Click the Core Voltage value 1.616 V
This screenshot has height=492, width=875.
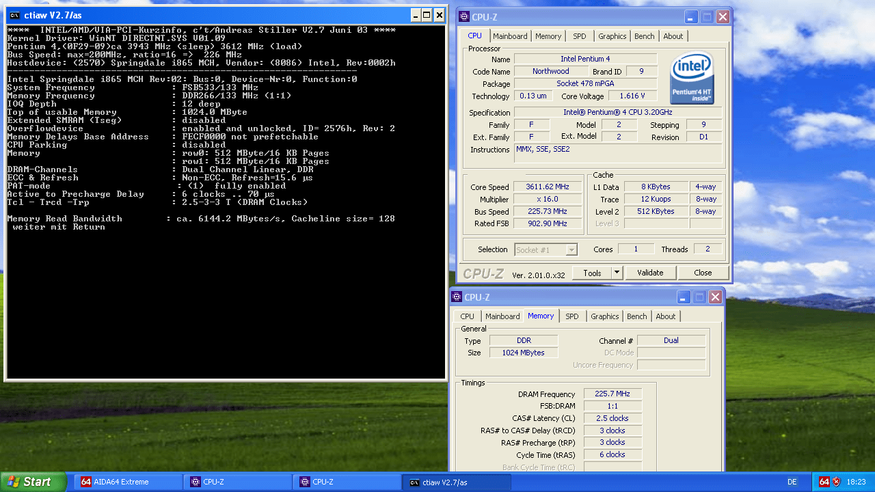(632, 96)
